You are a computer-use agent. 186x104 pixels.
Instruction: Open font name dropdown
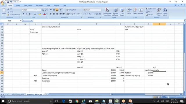[x=34, y=10]
